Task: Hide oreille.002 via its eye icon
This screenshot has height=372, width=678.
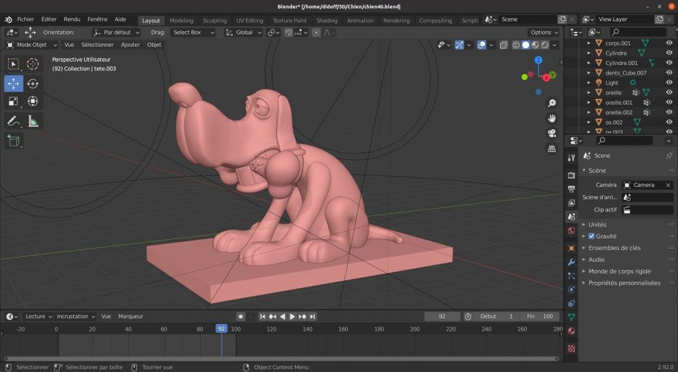Action: (669, 112)
